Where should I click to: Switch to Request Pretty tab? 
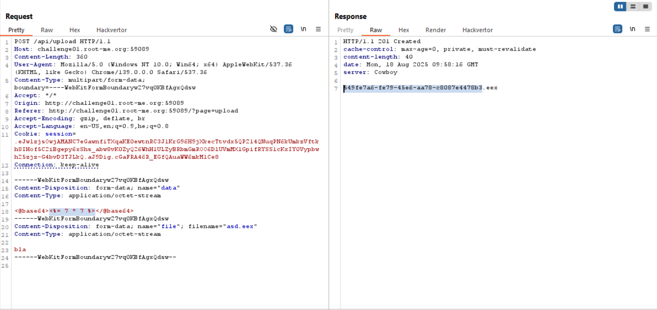[16, 30]
